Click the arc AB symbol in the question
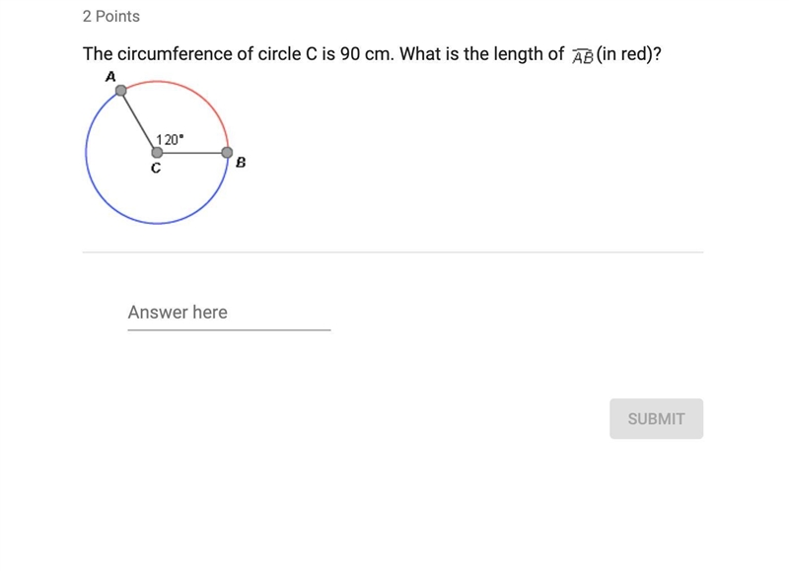The width and height of the screenshot is (789, 572). (583, 56)
